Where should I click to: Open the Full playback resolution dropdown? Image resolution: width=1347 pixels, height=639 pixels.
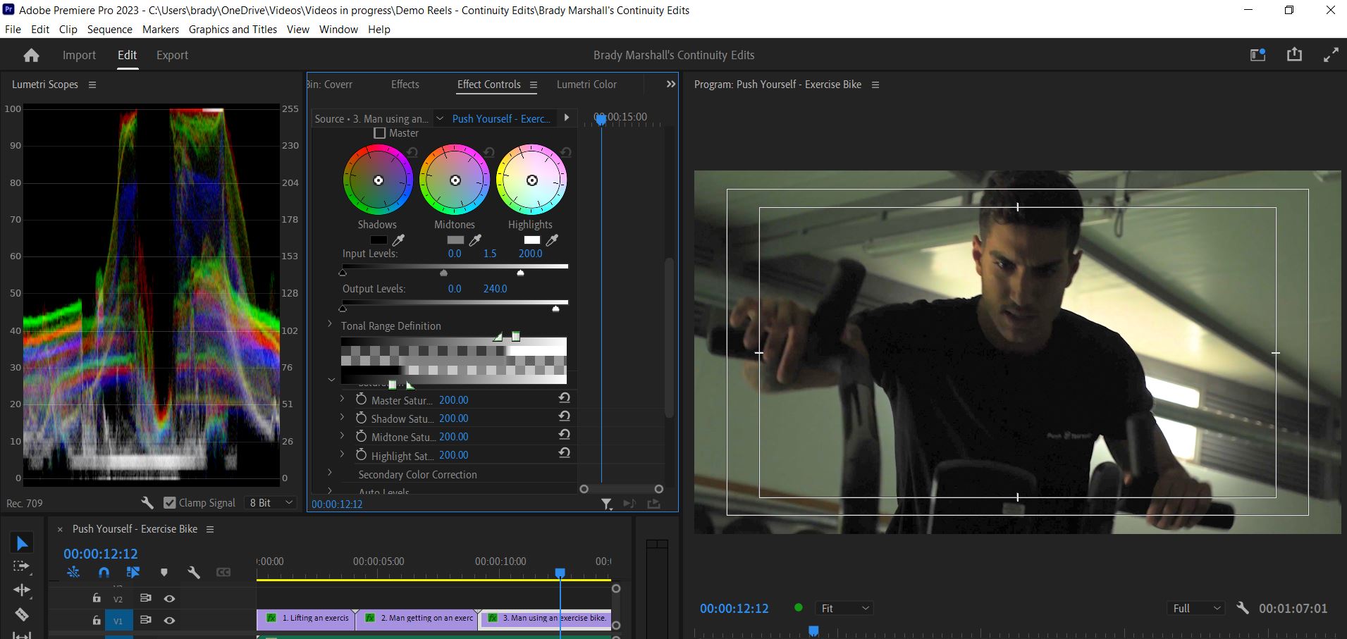point(1196,608)
